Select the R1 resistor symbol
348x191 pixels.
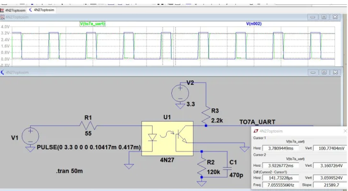point(88,126)
